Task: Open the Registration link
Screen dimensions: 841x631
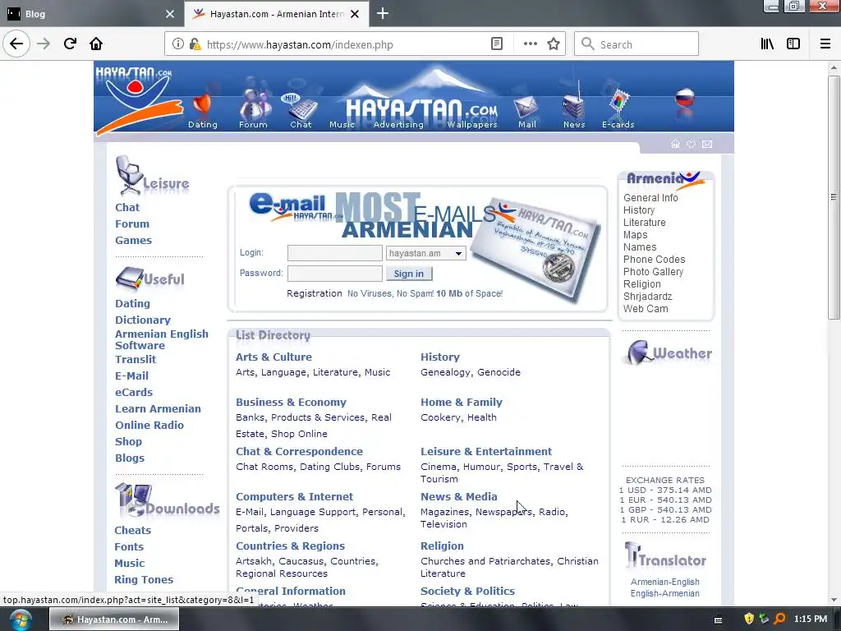Action: [x=315, y=293]
